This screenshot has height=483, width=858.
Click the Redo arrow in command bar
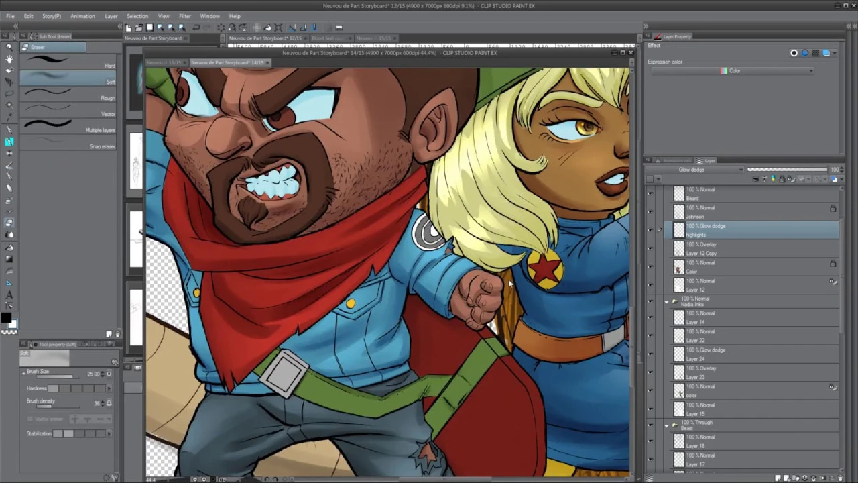click(207, 28)
